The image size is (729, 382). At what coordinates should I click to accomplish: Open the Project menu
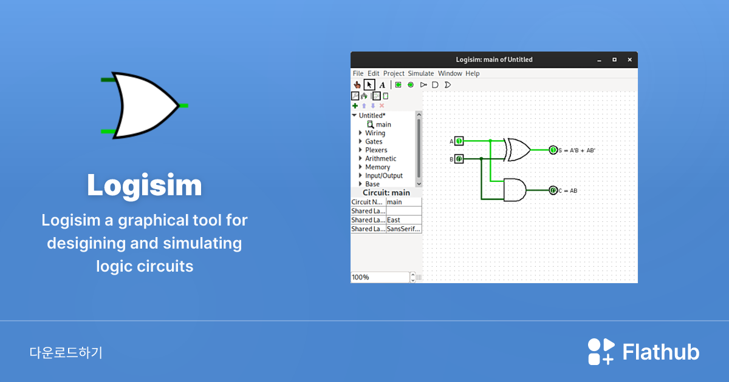[394, 73]
